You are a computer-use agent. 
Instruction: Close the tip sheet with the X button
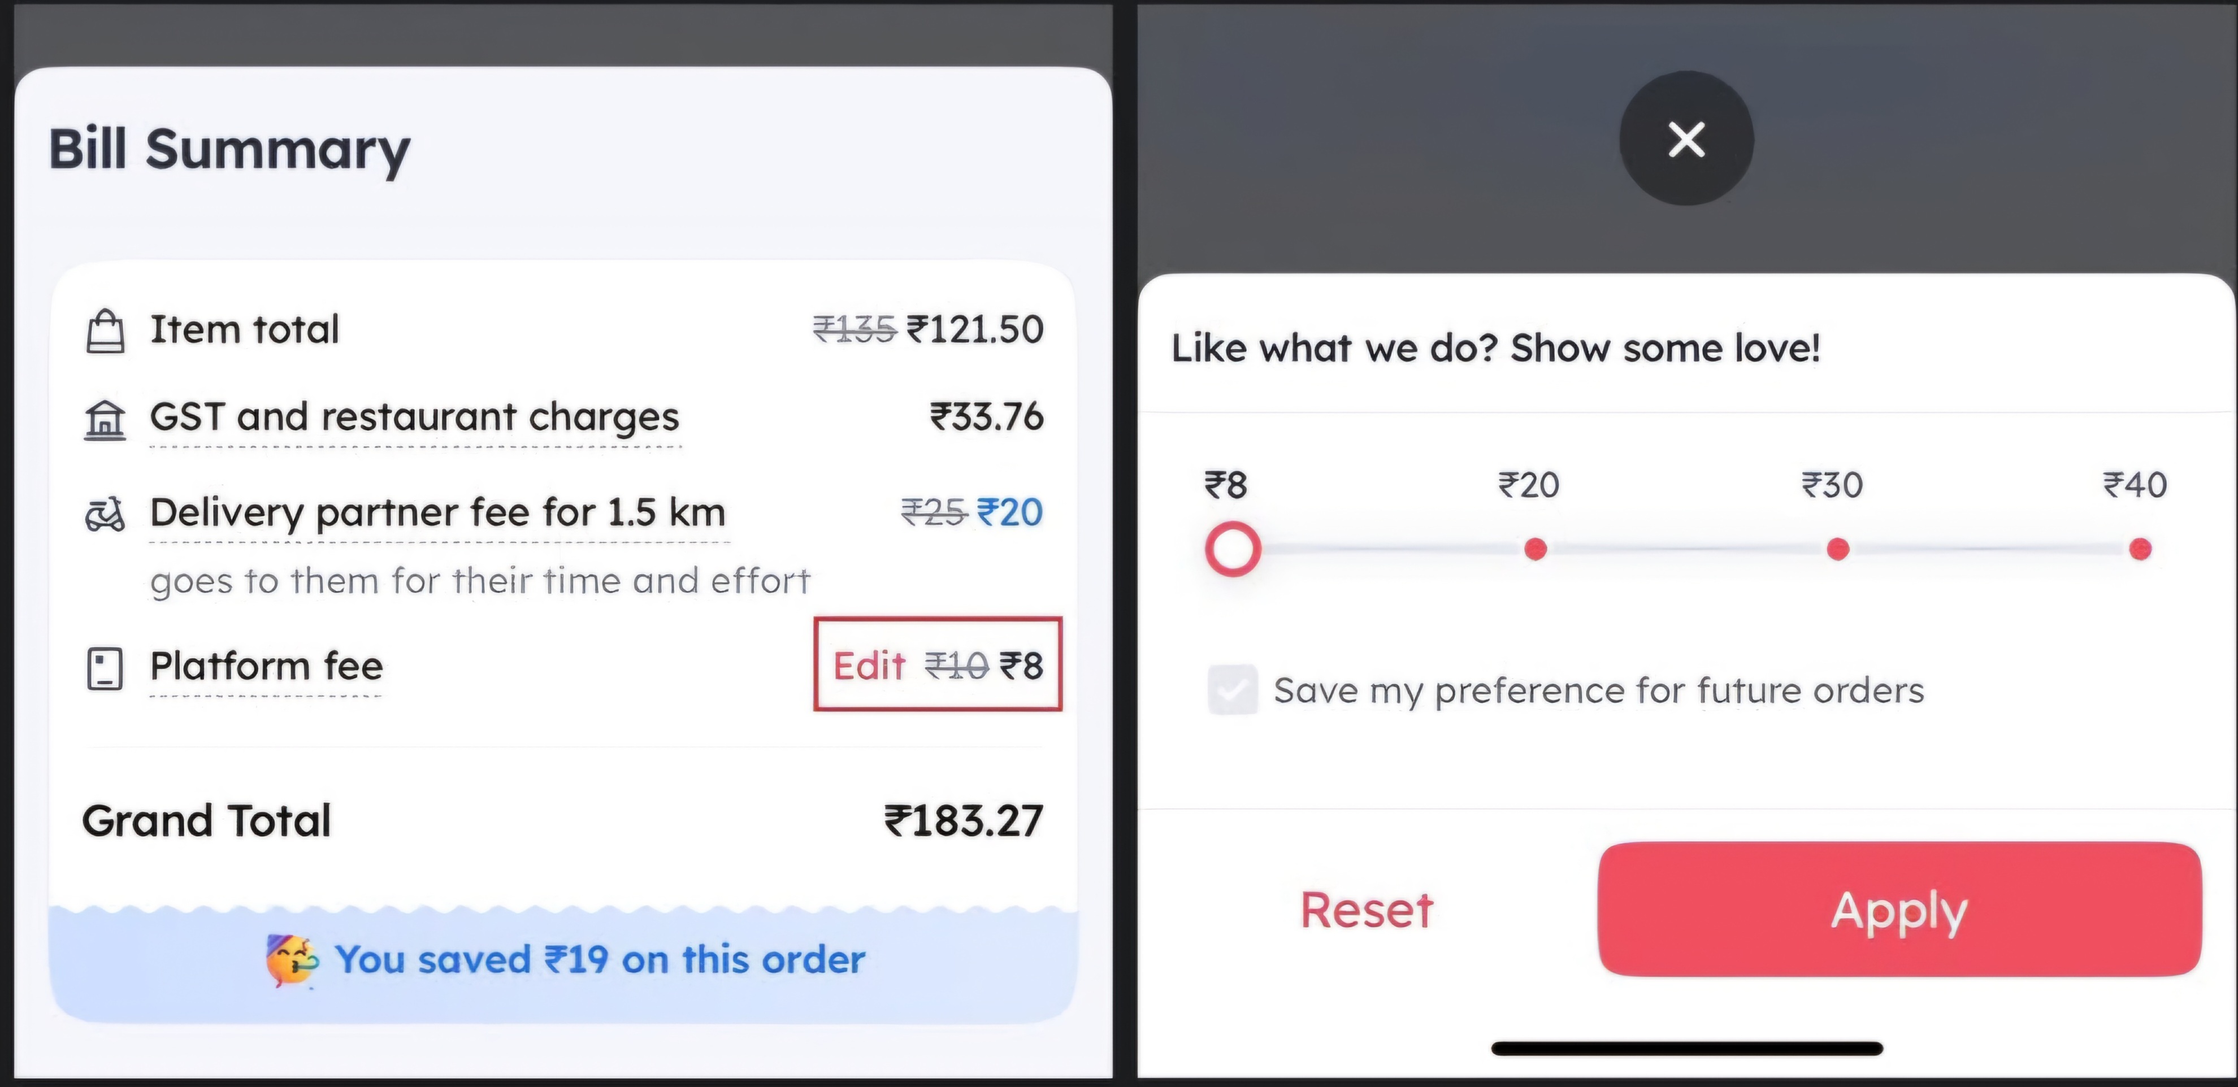click(x=1685, y=139)
